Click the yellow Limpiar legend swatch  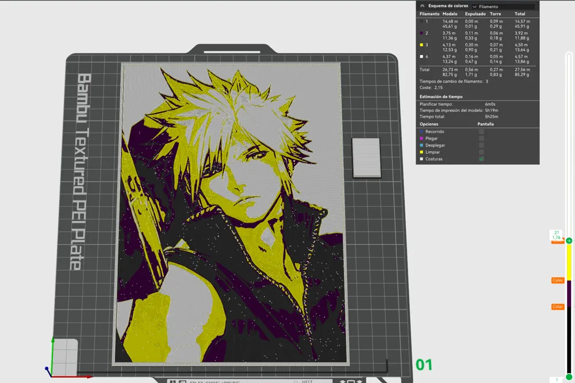click(421, 152)
